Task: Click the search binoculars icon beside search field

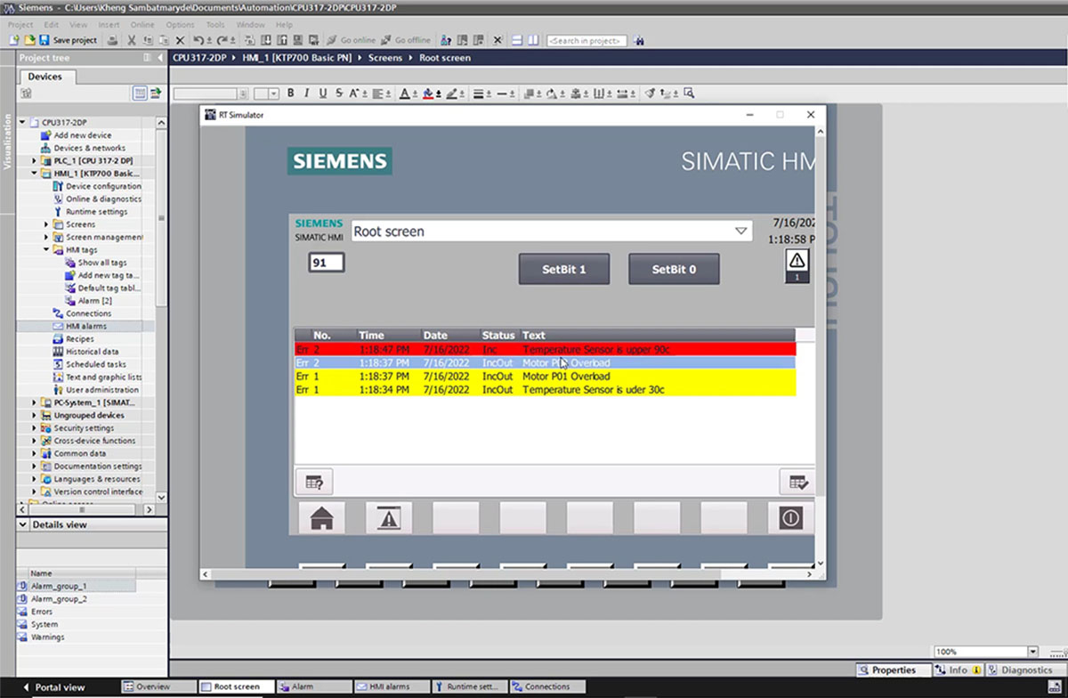Action: tap(638, 40)
